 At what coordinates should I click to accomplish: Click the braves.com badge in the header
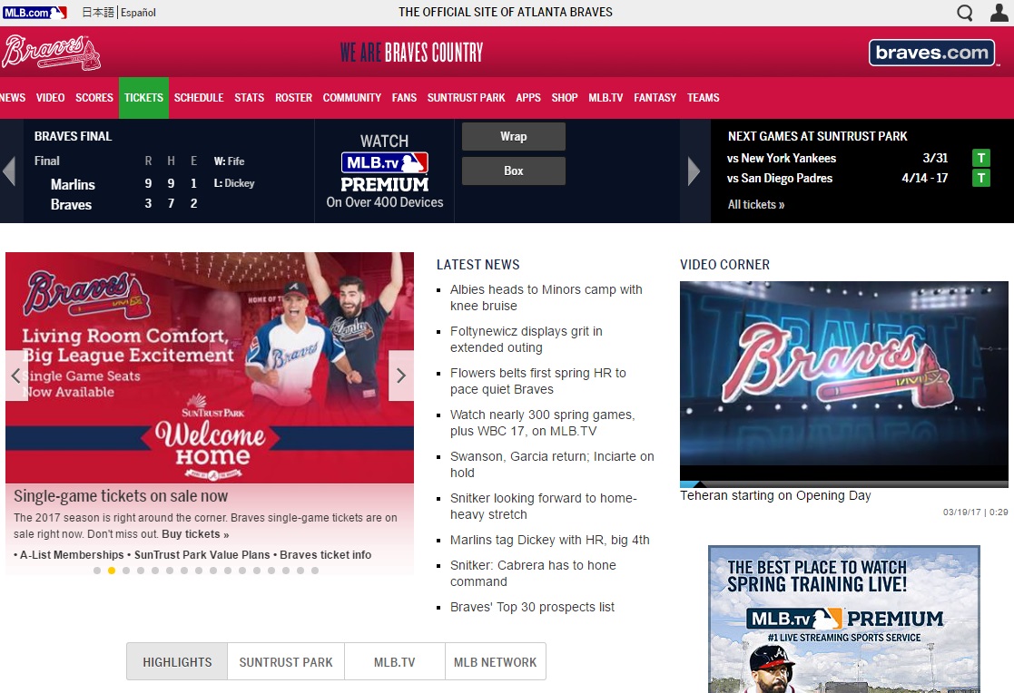coord(932,53)
